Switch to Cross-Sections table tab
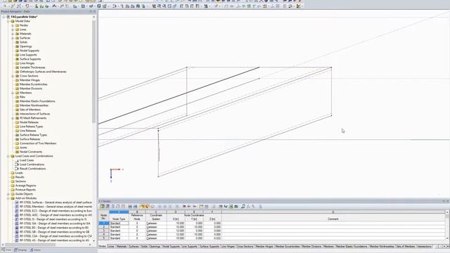450x253 pixels. pyautogui.click(x=245, y=247)
